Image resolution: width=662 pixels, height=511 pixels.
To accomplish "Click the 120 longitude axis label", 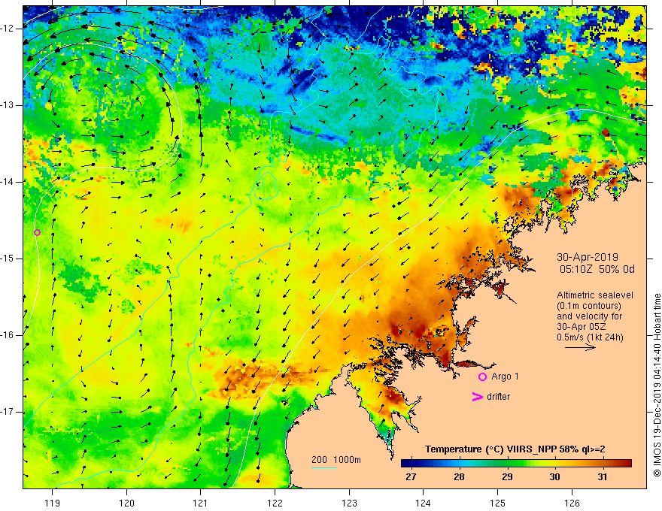I will pos(126,503).
